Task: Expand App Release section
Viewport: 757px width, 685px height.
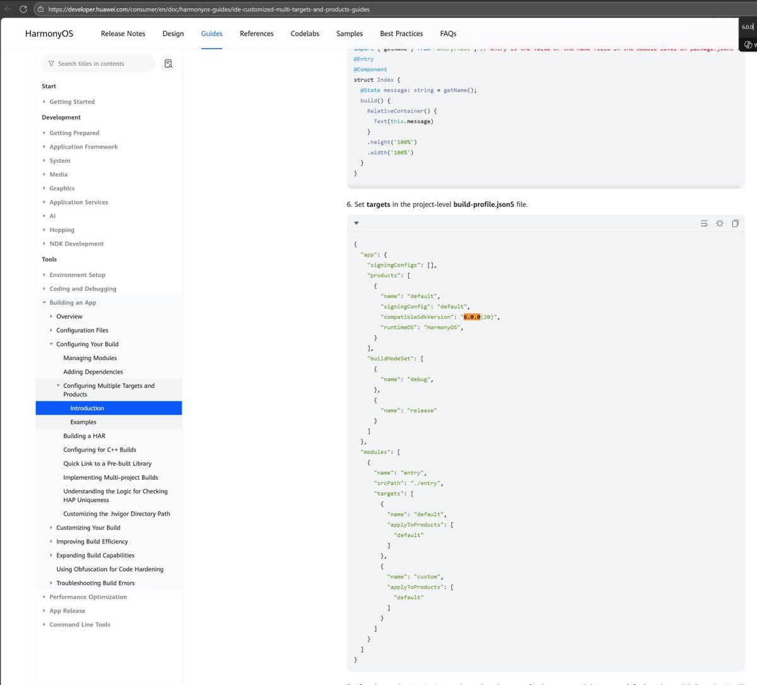Action: pyautogui.click(x=67, y=611)
